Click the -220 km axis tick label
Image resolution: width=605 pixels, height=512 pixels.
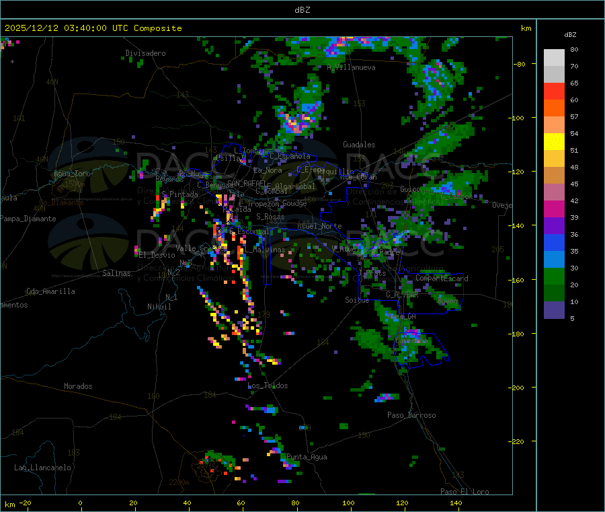[x=518, y=441]
